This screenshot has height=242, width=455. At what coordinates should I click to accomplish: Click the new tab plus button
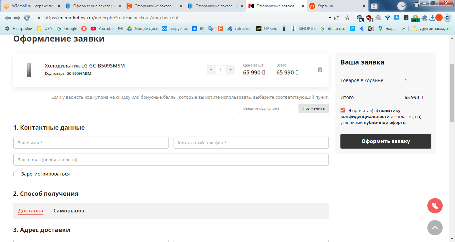(374, 6)
